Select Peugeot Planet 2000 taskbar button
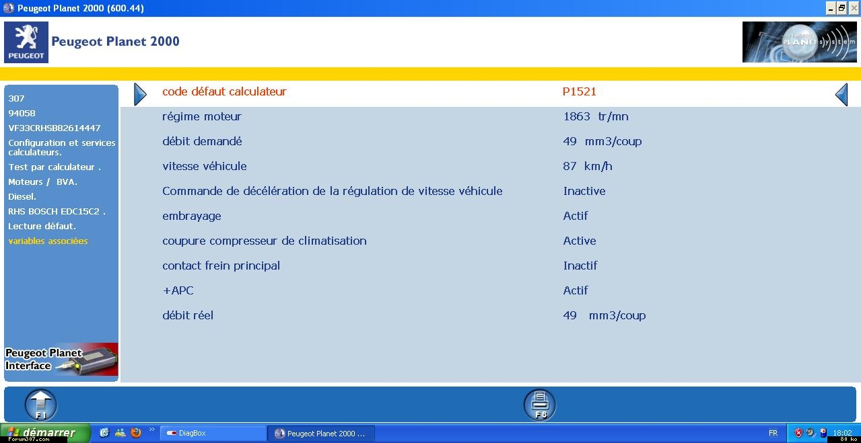Image resolution: width=861 pixels, height=443 pixels. pyautogui.click(x=320, y=434)
